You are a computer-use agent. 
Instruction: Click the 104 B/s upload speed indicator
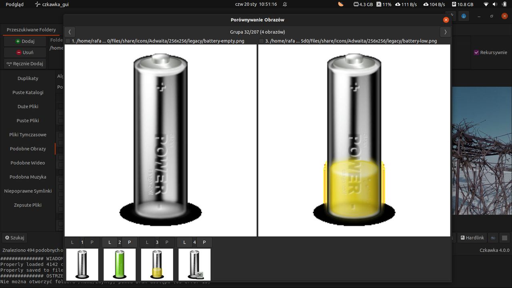pyautogui.click(x=434, y=4)
